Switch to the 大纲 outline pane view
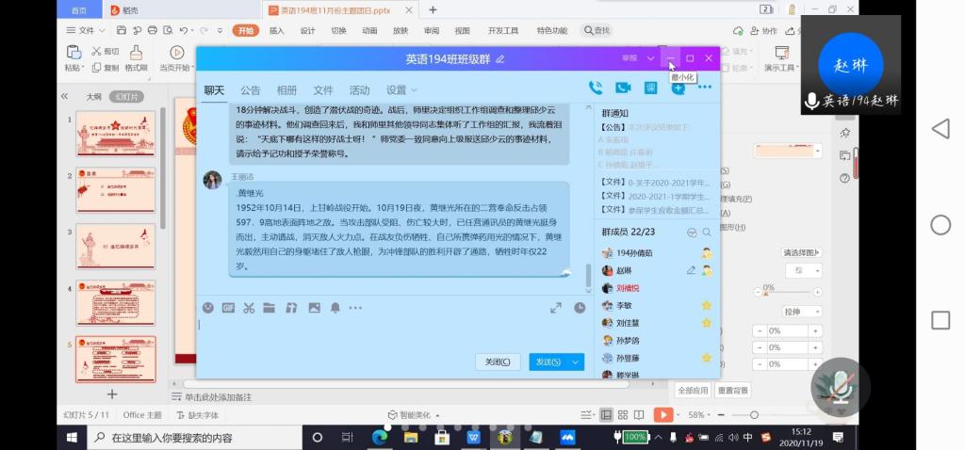 [93, 96]
